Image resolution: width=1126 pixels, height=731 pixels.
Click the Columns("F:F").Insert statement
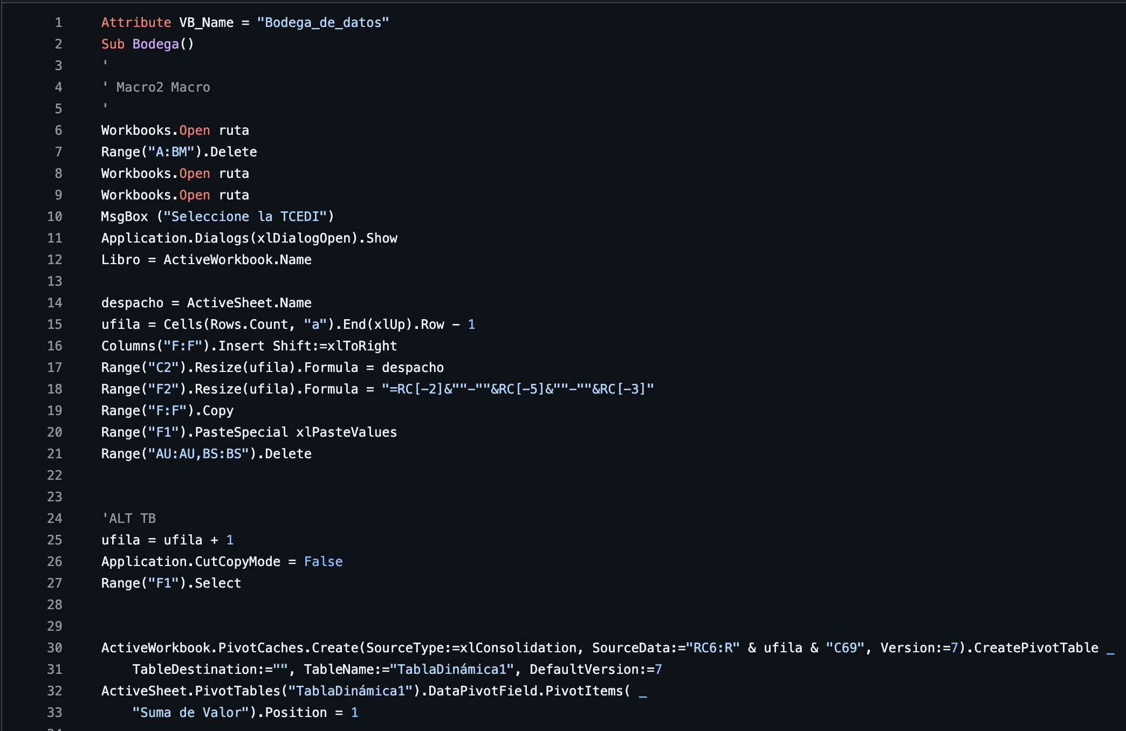[249, 346]
